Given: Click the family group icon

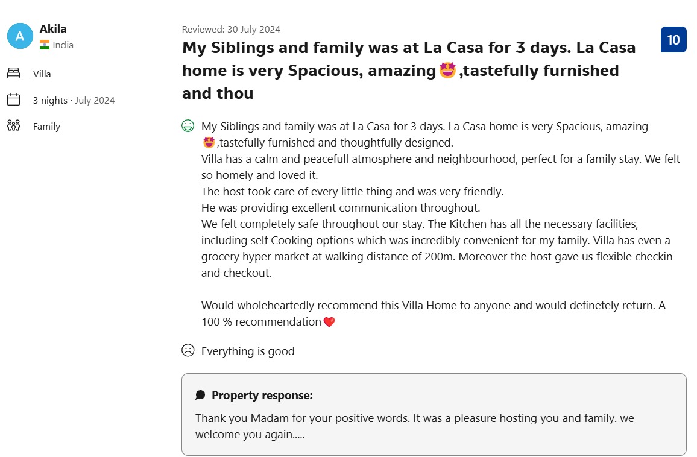Looking at the screenshot, I should tap(14, 126).
